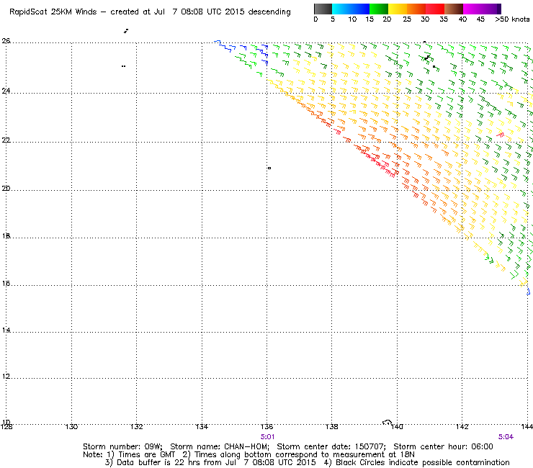
Task: Click the longitude 132 axis label
Action: [136, 426]
